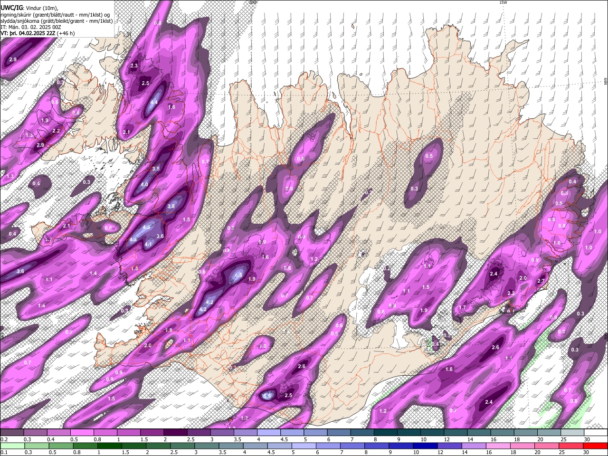Click the 15W longitude label

[x=503, y=2]
